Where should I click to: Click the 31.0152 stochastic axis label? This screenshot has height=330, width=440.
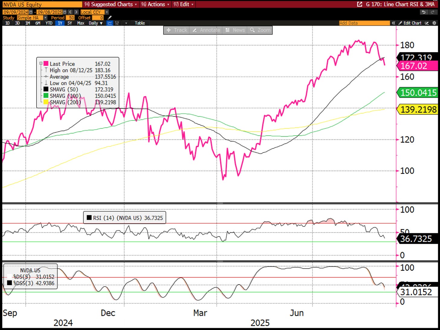417,292
